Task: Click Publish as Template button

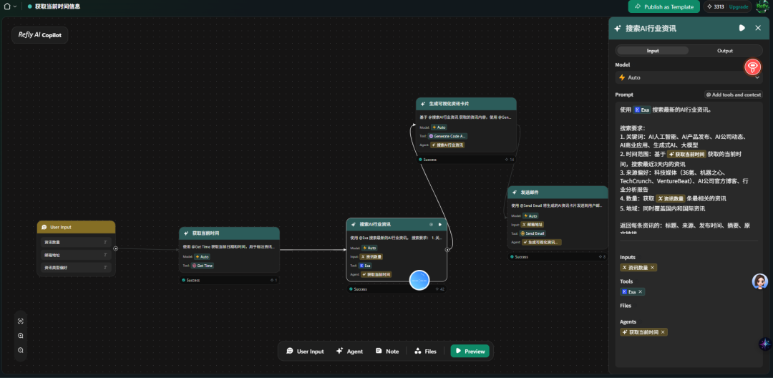Action: tap(663, 6)
